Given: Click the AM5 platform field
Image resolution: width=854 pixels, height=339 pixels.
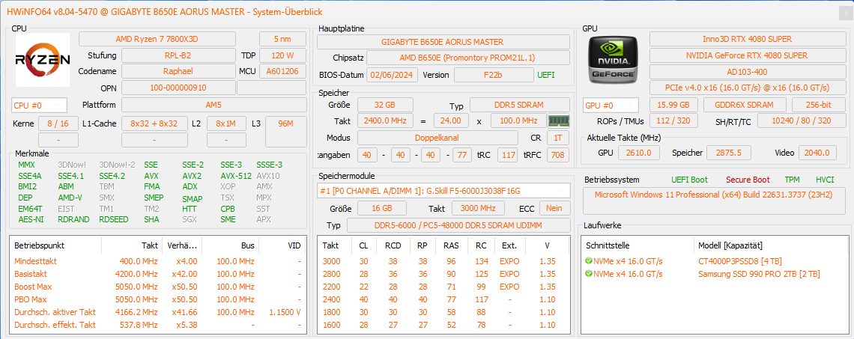Looking at the screenshot, I should point(213,105).
